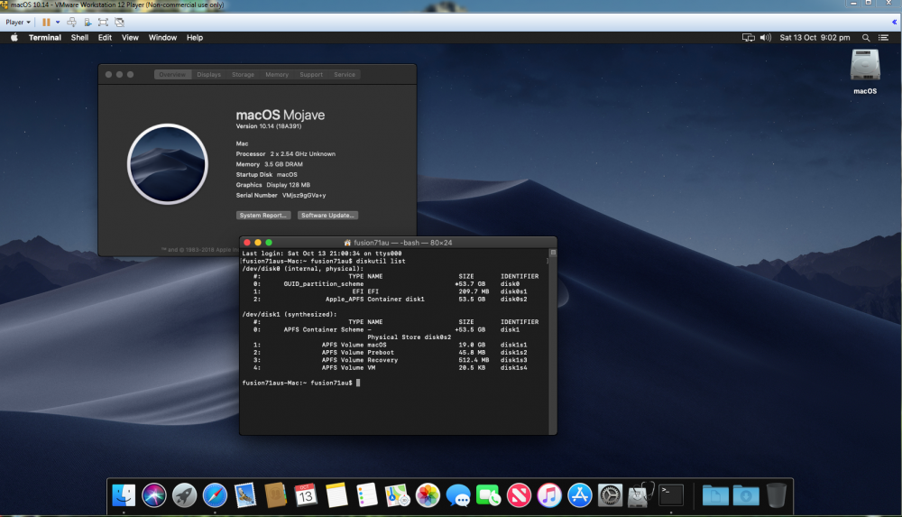Open the Trash in the Dock
This screenshot has height=517, width=902.
[776, 495]
